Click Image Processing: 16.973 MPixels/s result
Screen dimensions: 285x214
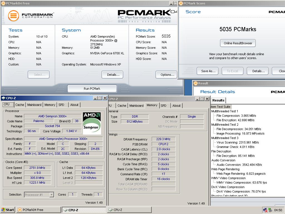coord(240,133)
